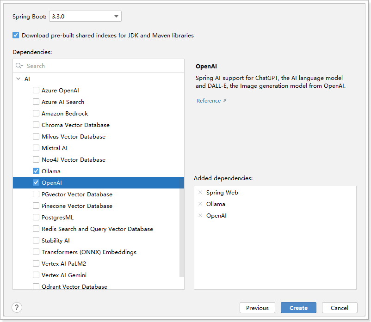Image resolution: width=371 pixels, height=322 pixels.
Task: Remove Spring Web from added dependencies
Action: pos(200,192)
